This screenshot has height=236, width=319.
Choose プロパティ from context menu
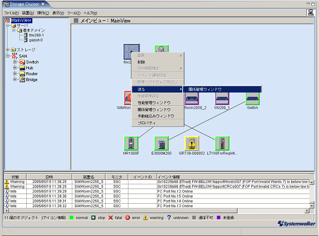click(x=158, y=123)
